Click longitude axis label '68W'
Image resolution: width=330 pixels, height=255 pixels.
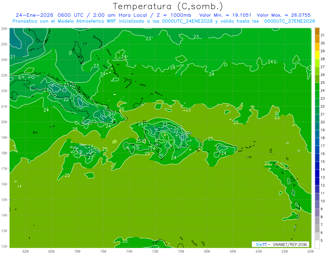click(x=207, y=251)
